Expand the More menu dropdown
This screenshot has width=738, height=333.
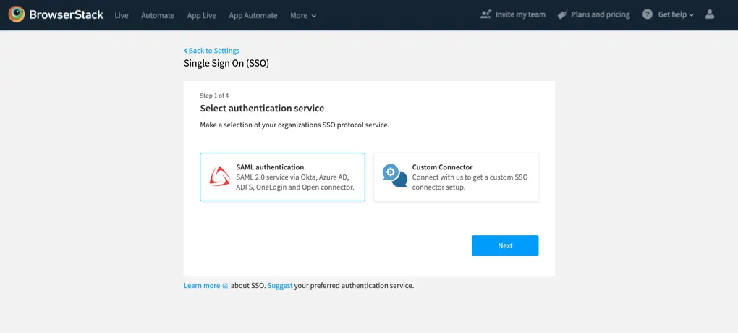click(x=303, y=15)
